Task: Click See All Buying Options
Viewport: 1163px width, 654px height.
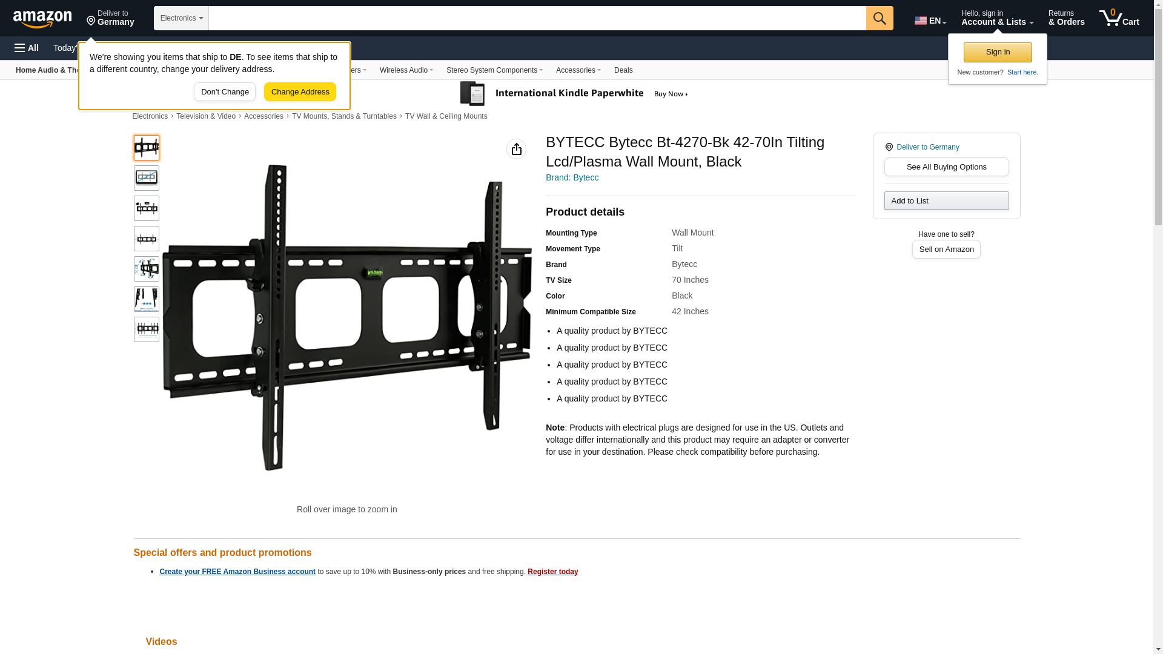Action: point(946,167)
